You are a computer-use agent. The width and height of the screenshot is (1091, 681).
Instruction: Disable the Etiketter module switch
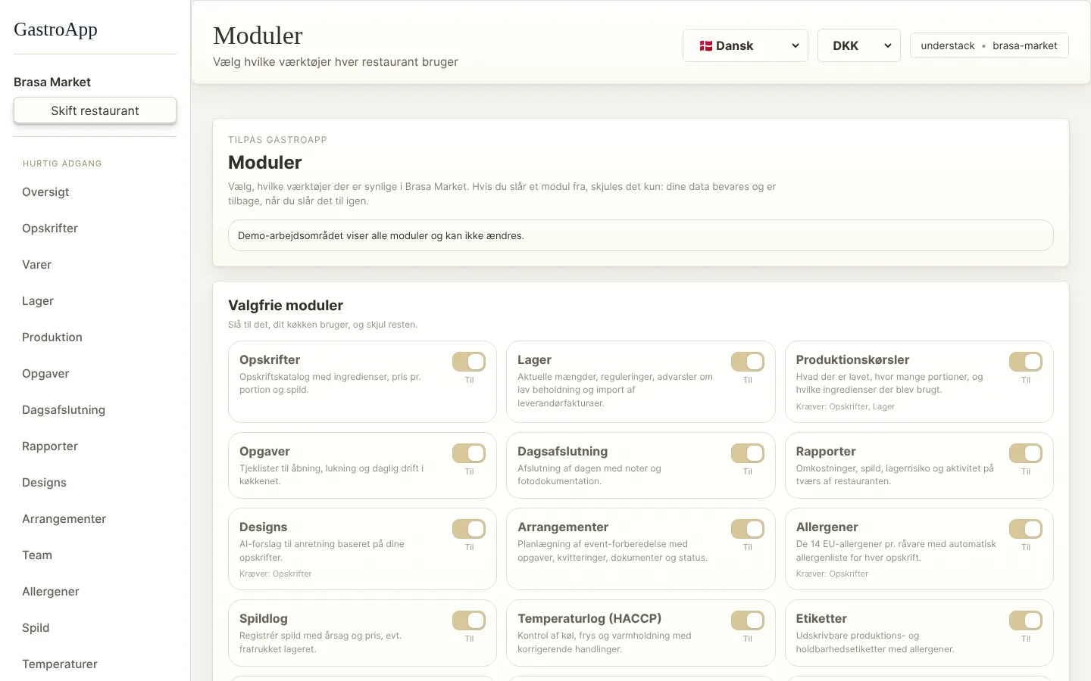1026,620
